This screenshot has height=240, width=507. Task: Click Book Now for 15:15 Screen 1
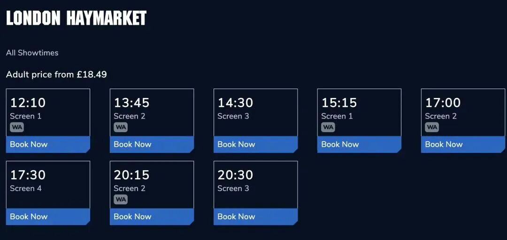coord(359,144)
